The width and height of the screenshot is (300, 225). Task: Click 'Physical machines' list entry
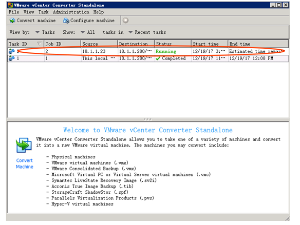(73, 157)
